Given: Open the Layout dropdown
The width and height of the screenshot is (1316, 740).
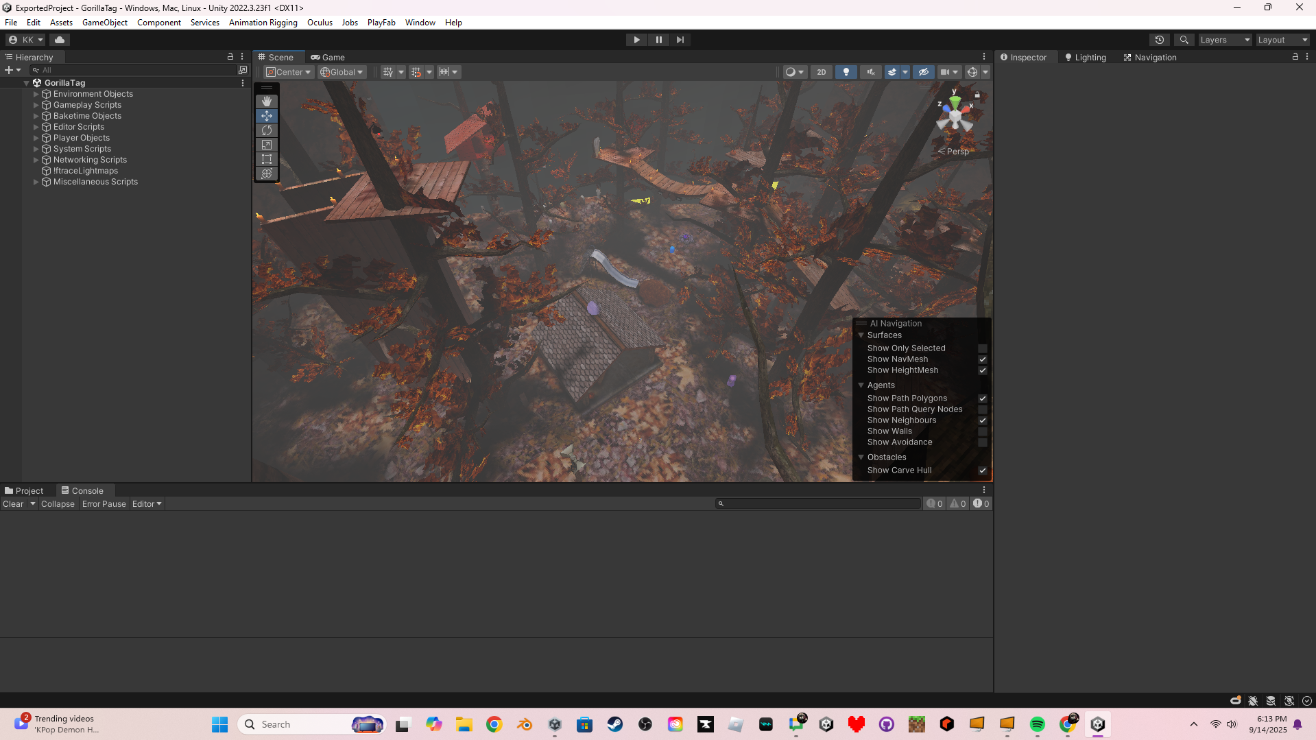Looking at the screenshot, I should pos(1283,40).
